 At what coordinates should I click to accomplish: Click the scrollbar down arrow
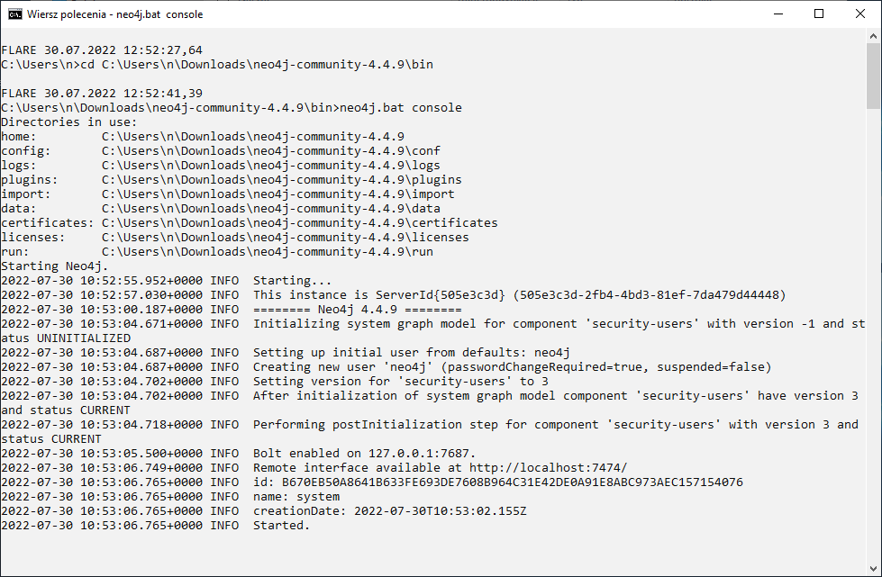873,569
